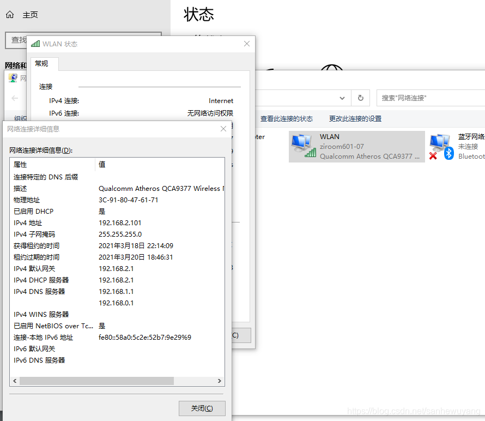The width and height of the screenshot is (485, 421).
Task: Focus the 搜索"网络连接" search box
Action: point(431,98)
